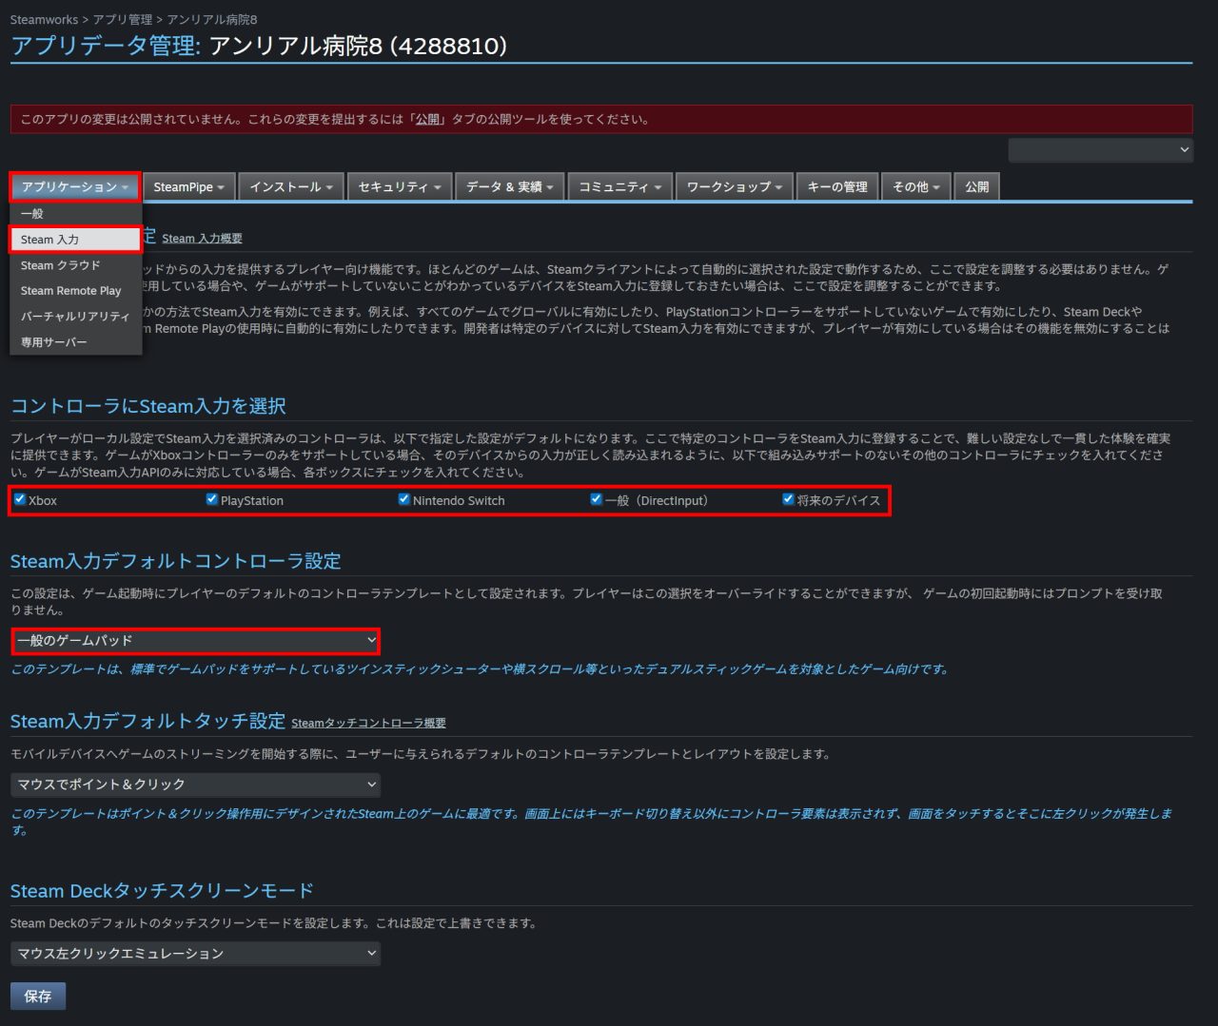The image size is (1218, 1026).
Task: Open the セキュリティ dropdown tab
Action: coord(400,187)
